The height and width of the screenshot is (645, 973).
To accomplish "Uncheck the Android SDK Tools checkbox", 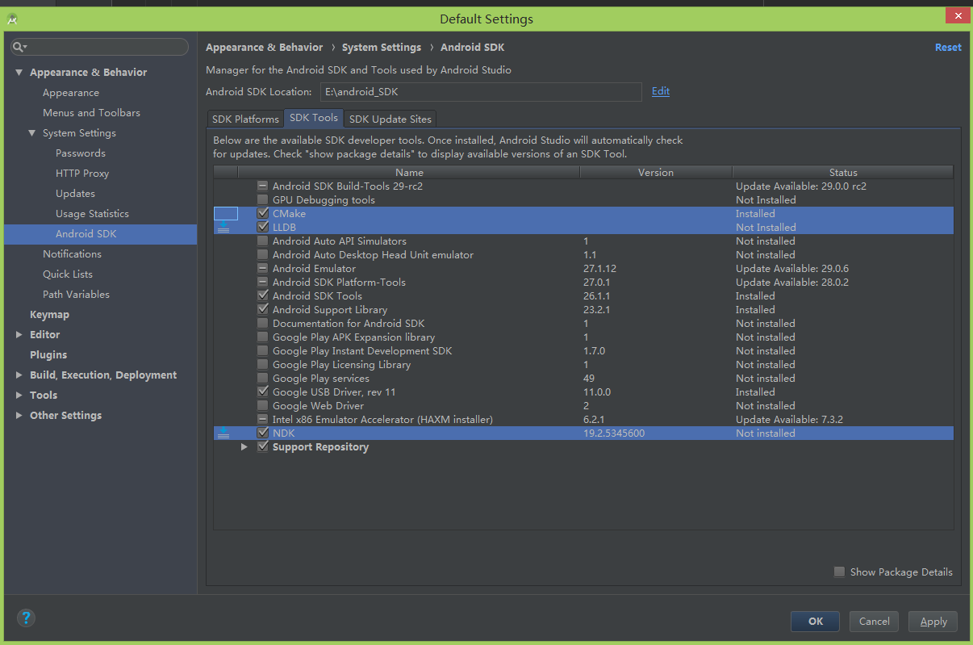I will click(262, 296).
